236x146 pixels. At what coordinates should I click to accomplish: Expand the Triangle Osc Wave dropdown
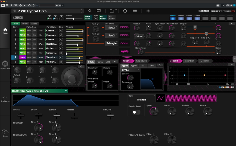[112, 43]
